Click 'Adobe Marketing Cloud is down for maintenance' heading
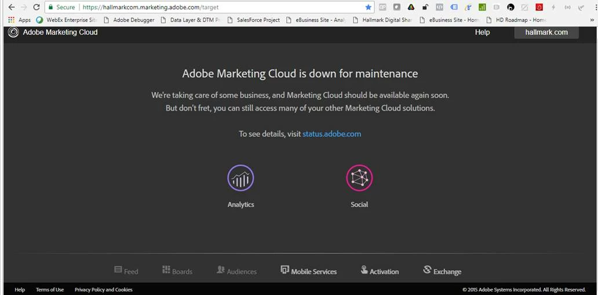The width and height of the screenshot is (598, 295). [300, 73]
